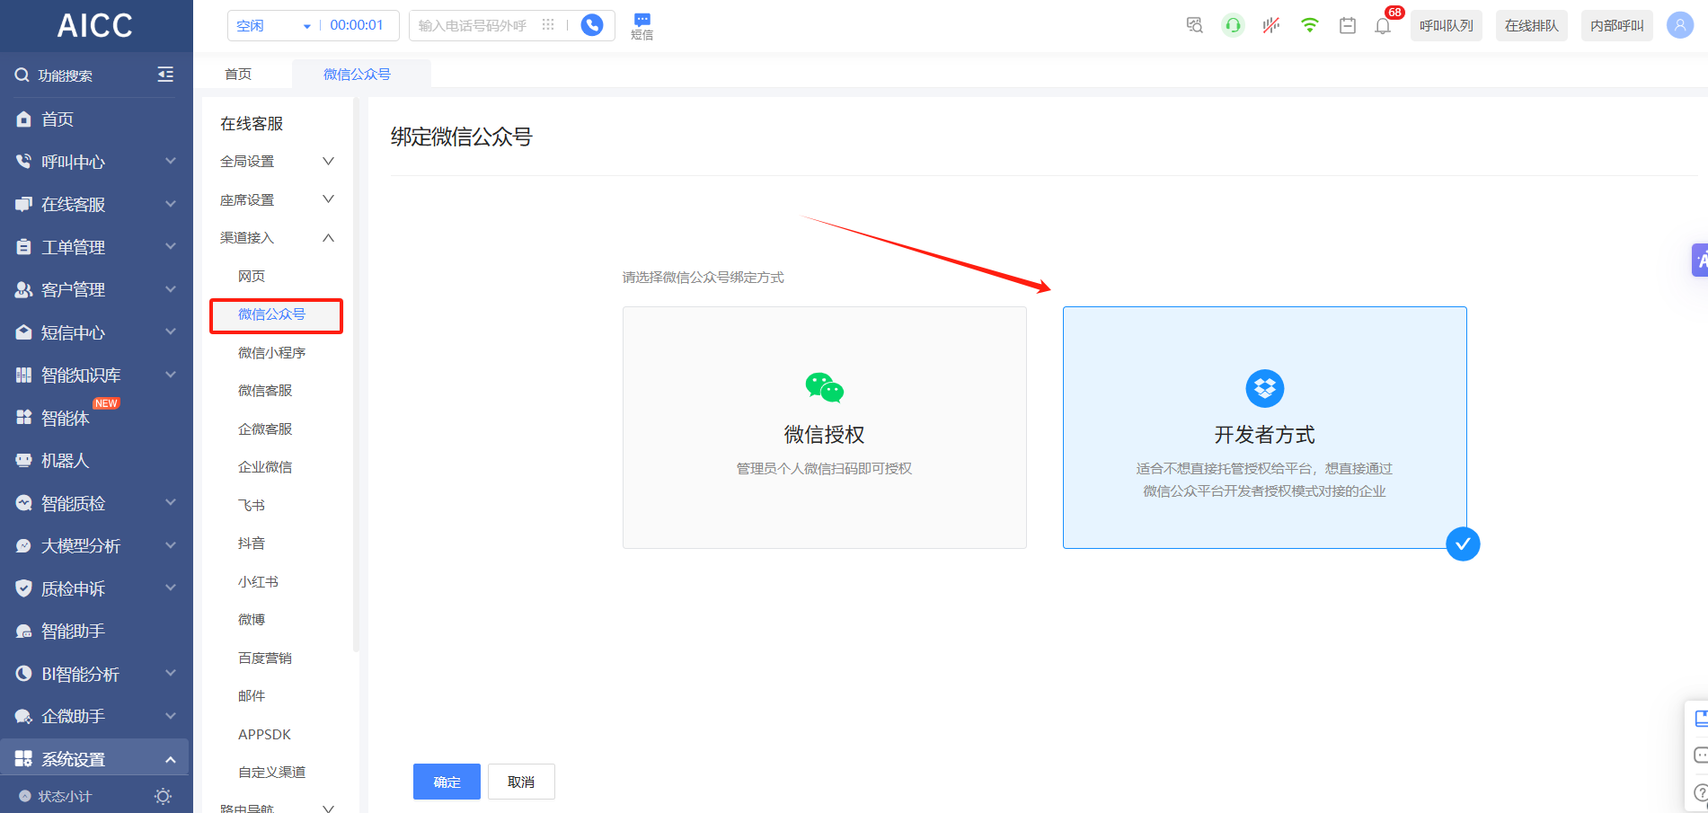Click the 确定 confirm button
The image size is (1708, 813).
(x=447, y=782)
